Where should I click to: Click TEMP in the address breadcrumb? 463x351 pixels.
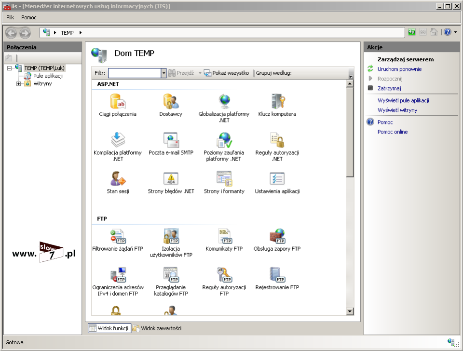(68, 33)
